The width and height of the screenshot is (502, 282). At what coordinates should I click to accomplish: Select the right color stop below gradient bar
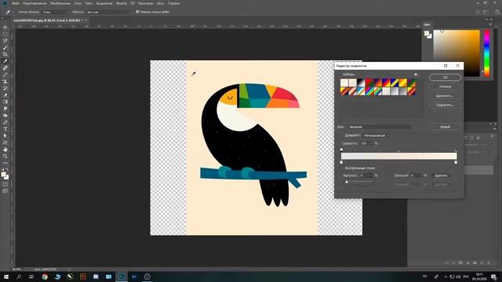tap(456, 162)
